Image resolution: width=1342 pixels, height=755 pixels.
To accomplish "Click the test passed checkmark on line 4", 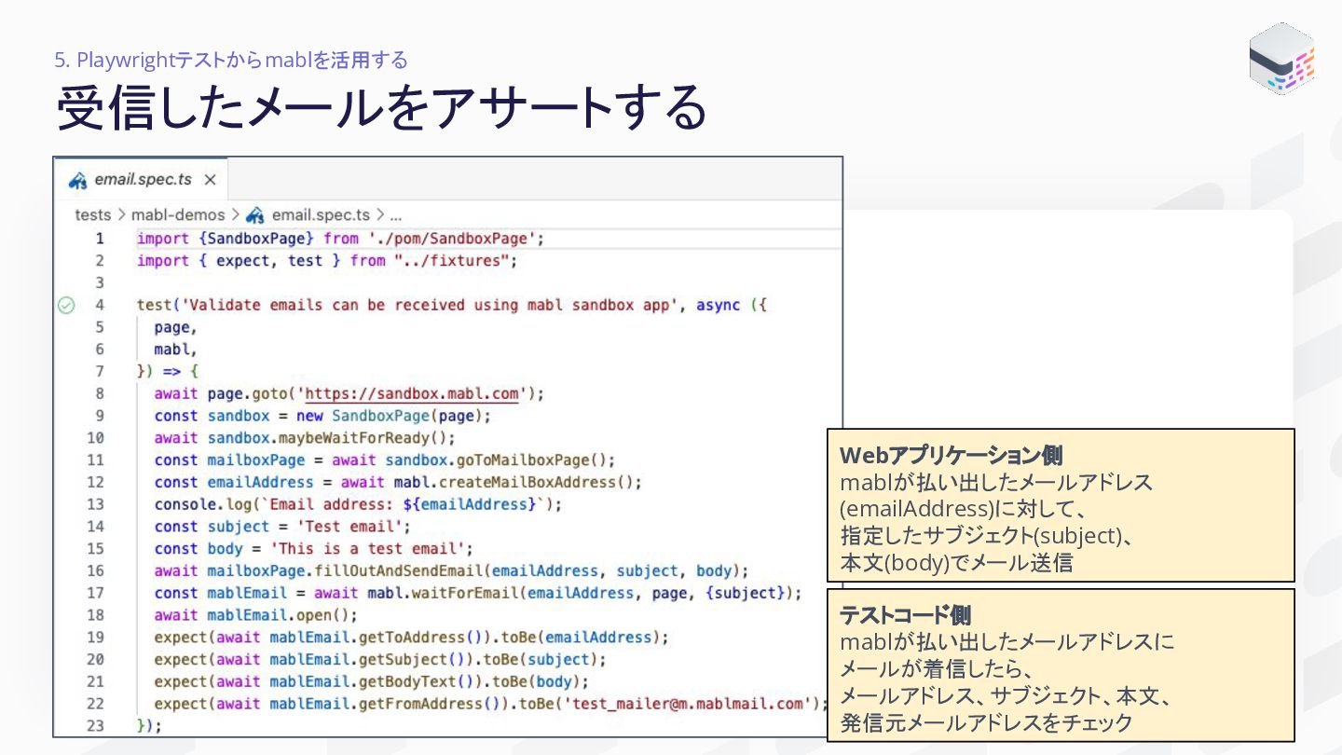I will coord(66,305).
